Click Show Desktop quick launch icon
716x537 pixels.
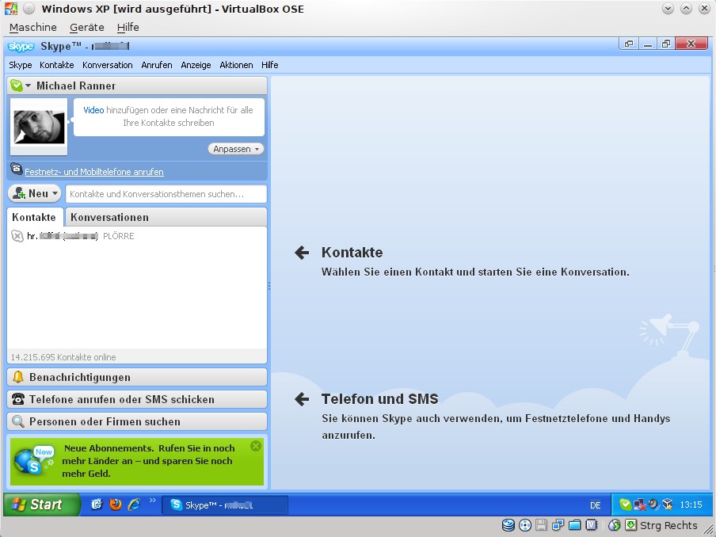coord(97,505)
